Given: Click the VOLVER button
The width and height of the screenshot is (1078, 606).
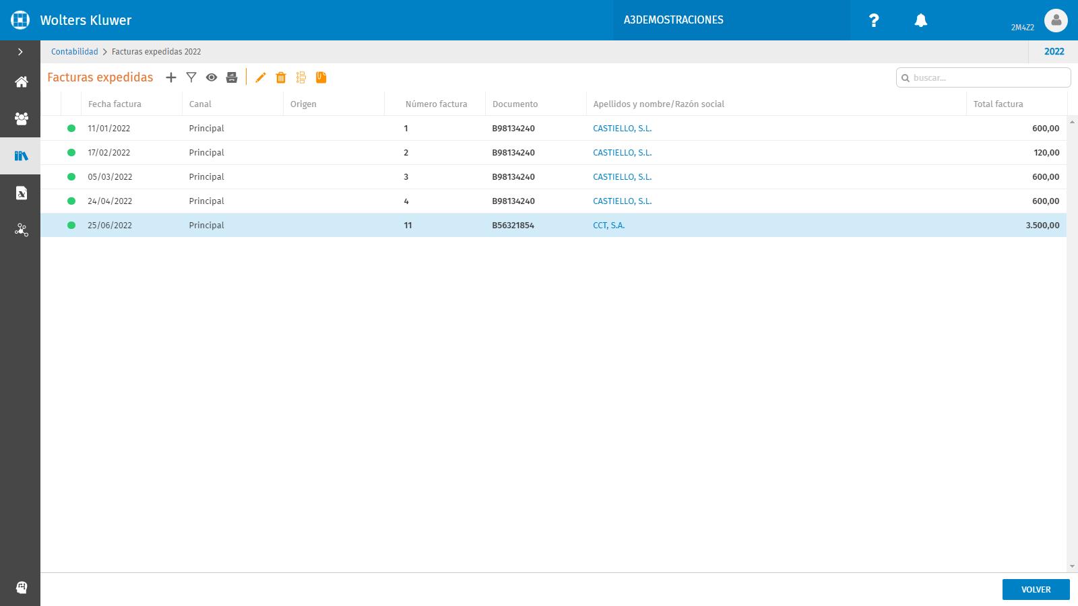Looking at the screenshot, I should click(x=1036, y=589).
